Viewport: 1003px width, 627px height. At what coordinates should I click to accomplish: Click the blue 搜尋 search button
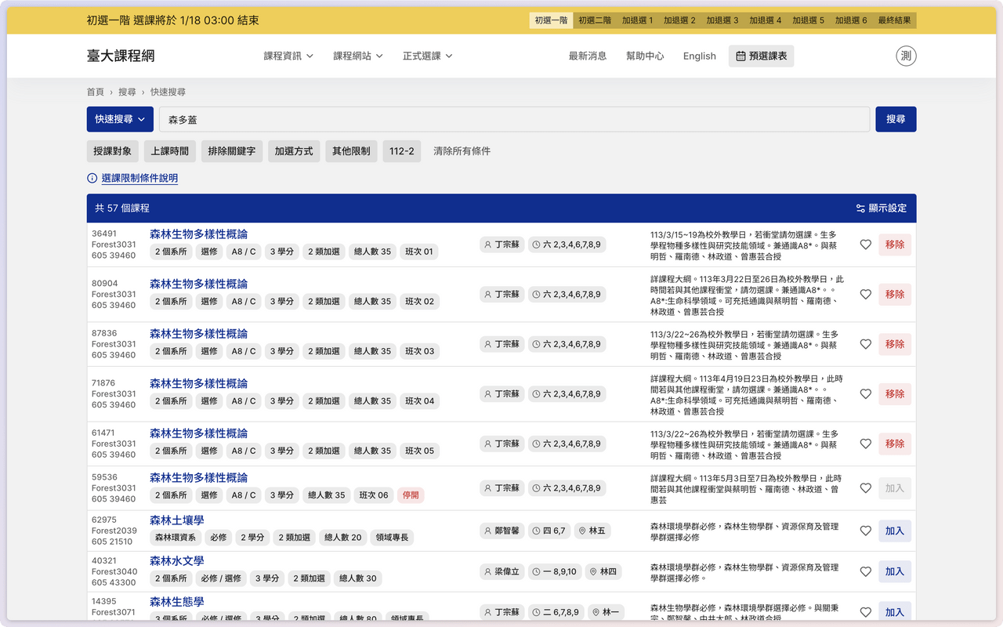[x=896, y=119]
